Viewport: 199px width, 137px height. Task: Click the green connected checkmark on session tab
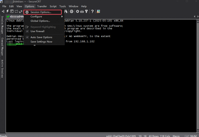pos(8,16)
